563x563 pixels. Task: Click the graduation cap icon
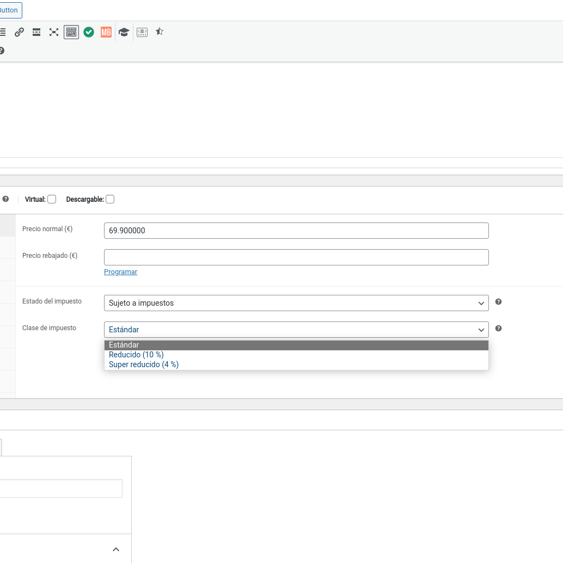click(x=124, y=32)
